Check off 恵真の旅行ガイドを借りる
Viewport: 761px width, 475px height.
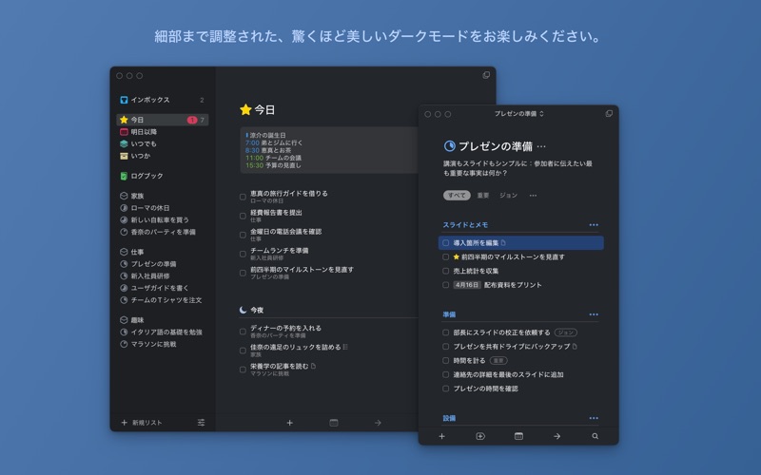pos(243,197)
